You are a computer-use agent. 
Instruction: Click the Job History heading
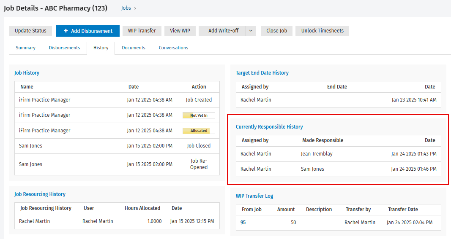(x=27, y=73)
